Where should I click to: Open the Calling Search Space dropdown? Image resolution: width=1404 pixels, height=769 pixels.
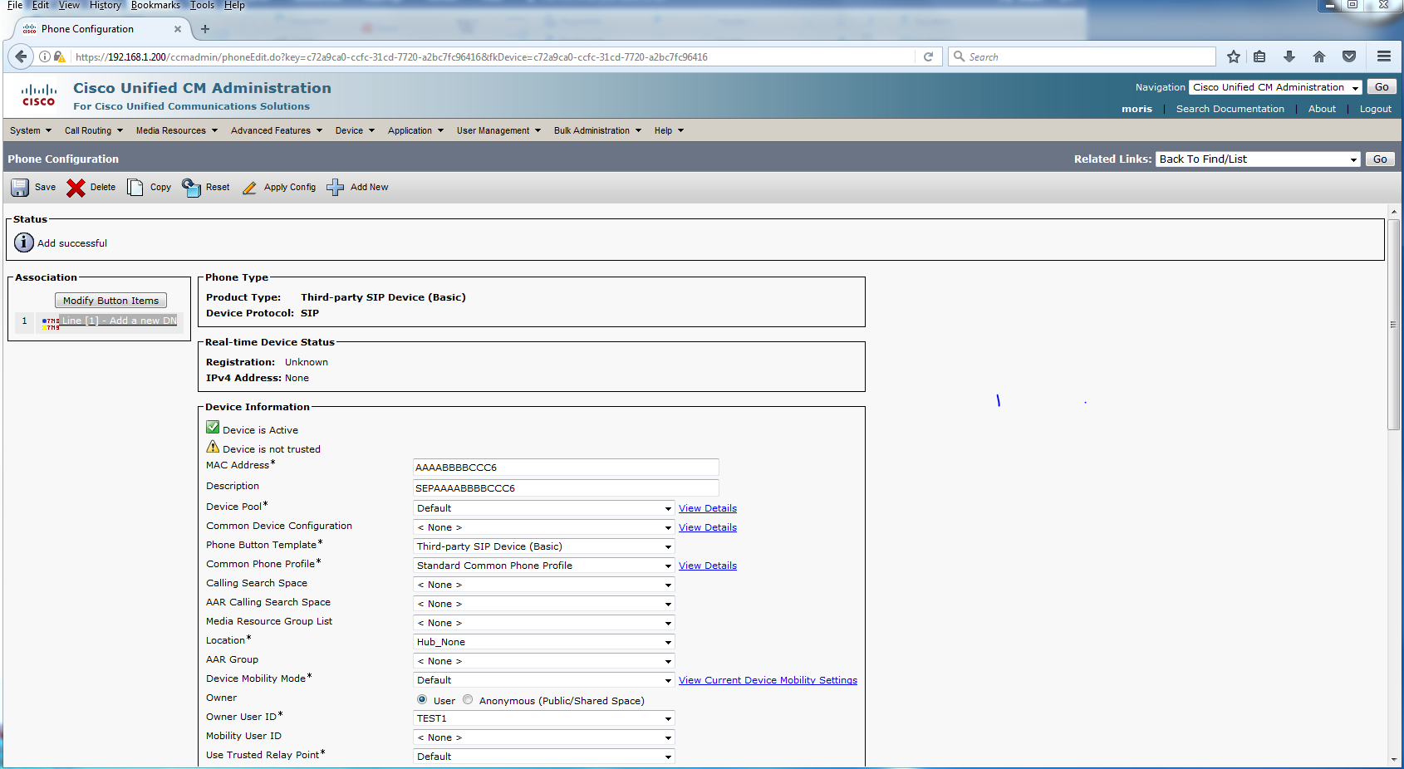pyautogui.click(x=544, y=585)
